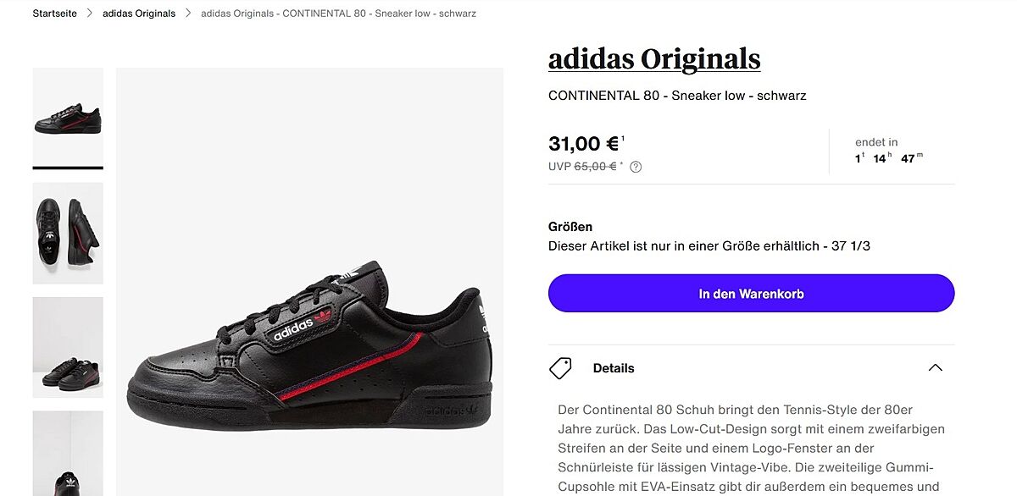Viewport: 1017px width, 496px height.
Task: Select the third thumbnail of the shoe pair
Action: coord(68,347)
